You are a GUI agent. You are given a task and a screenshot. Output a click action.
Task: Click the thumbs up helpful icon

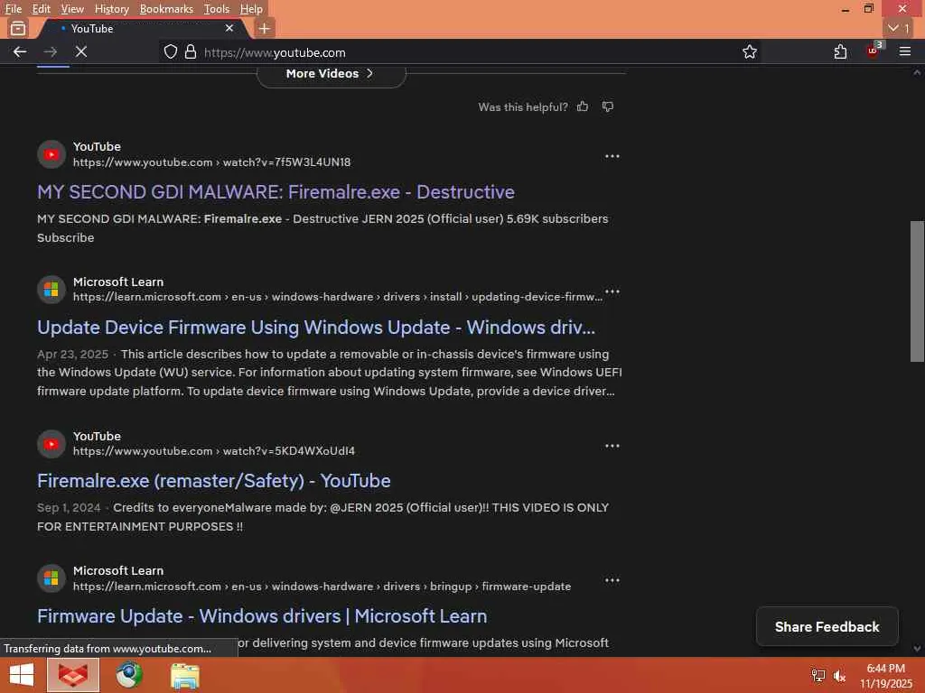point(583,106)
